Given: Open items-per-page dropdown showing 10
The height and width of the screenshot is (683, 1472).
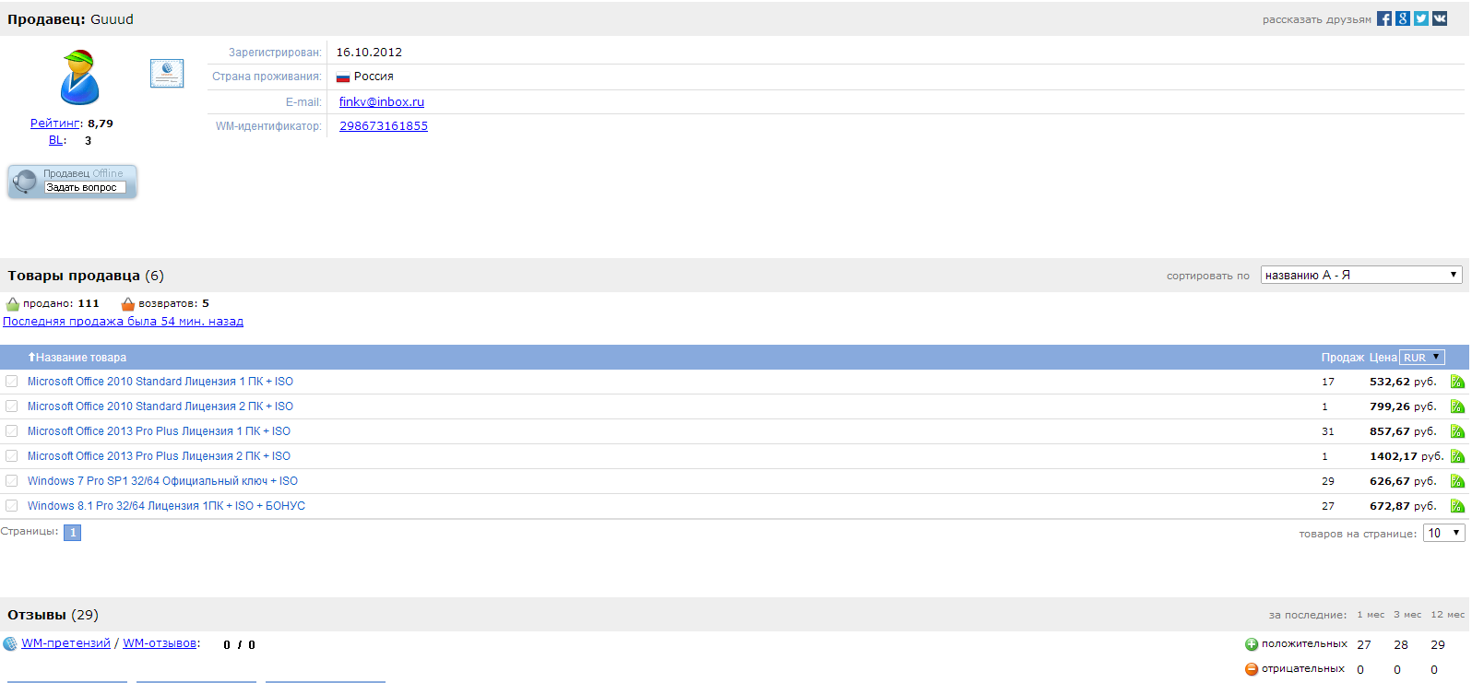Looking at the screenshot, I should 1444,533.
